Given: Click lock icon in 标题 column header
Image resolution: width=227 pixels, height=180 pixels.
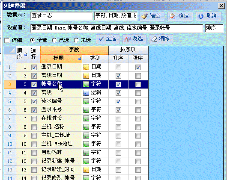Looking at the screenshot, I should pos(80,59).
